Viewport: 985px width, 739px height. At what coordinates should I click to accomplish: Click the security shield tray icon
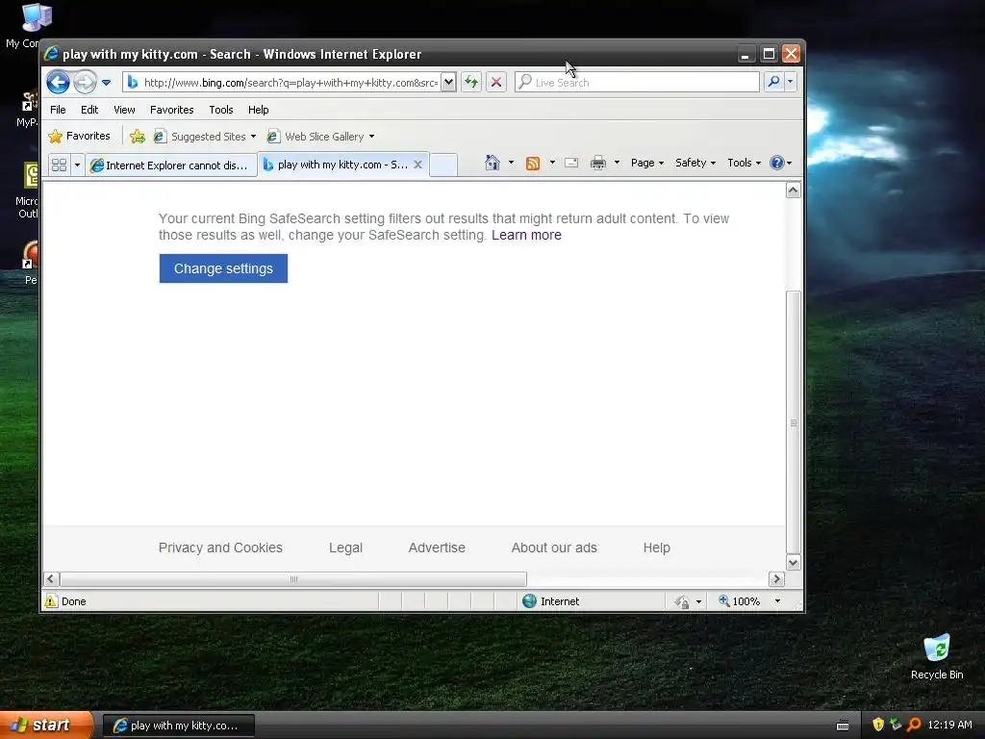tap(878, 725)
